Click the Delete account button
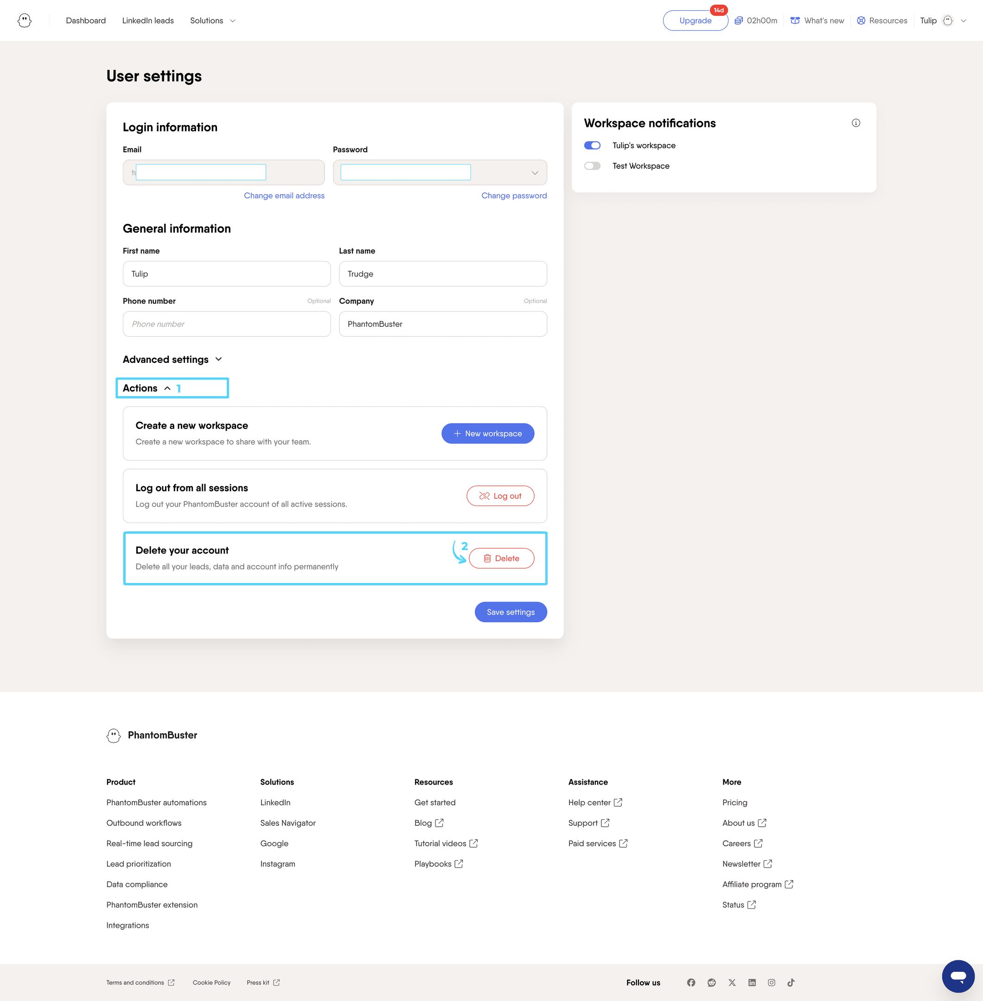 point(501,558)
